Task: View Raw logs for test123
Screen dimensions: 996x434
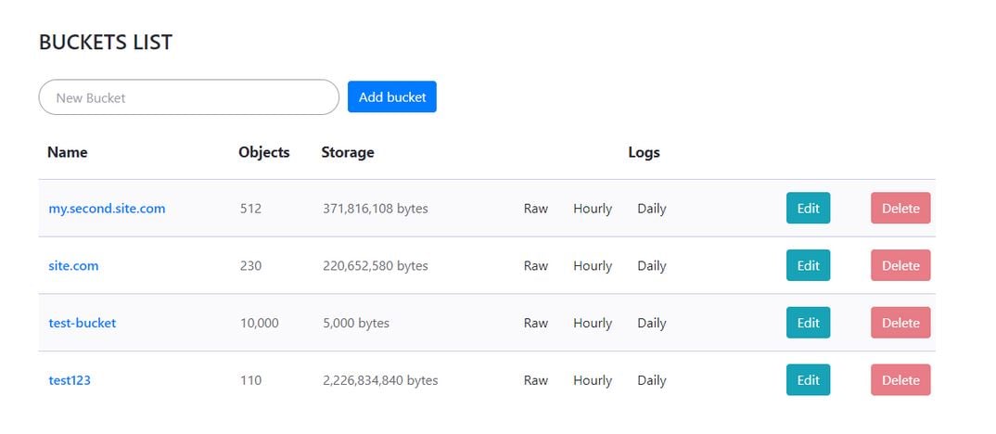Action: (x=535, y=380)
